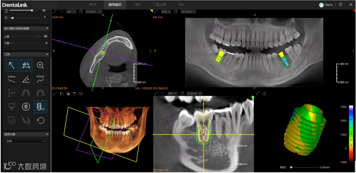Choose the polyline measurement tool
This screenshot has width=356, height=173.
40,79
